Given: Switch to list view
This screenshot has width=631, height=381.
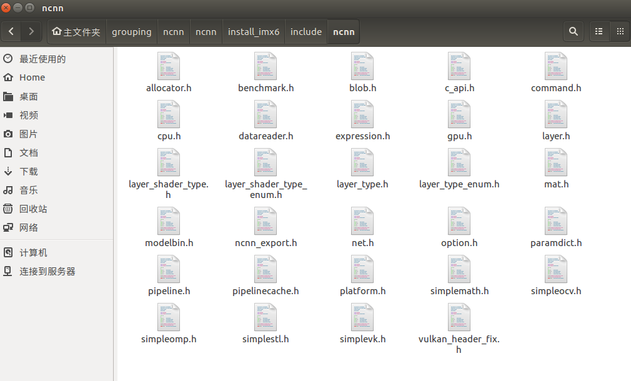Looking at the screenshot, I should coord(599,31).
